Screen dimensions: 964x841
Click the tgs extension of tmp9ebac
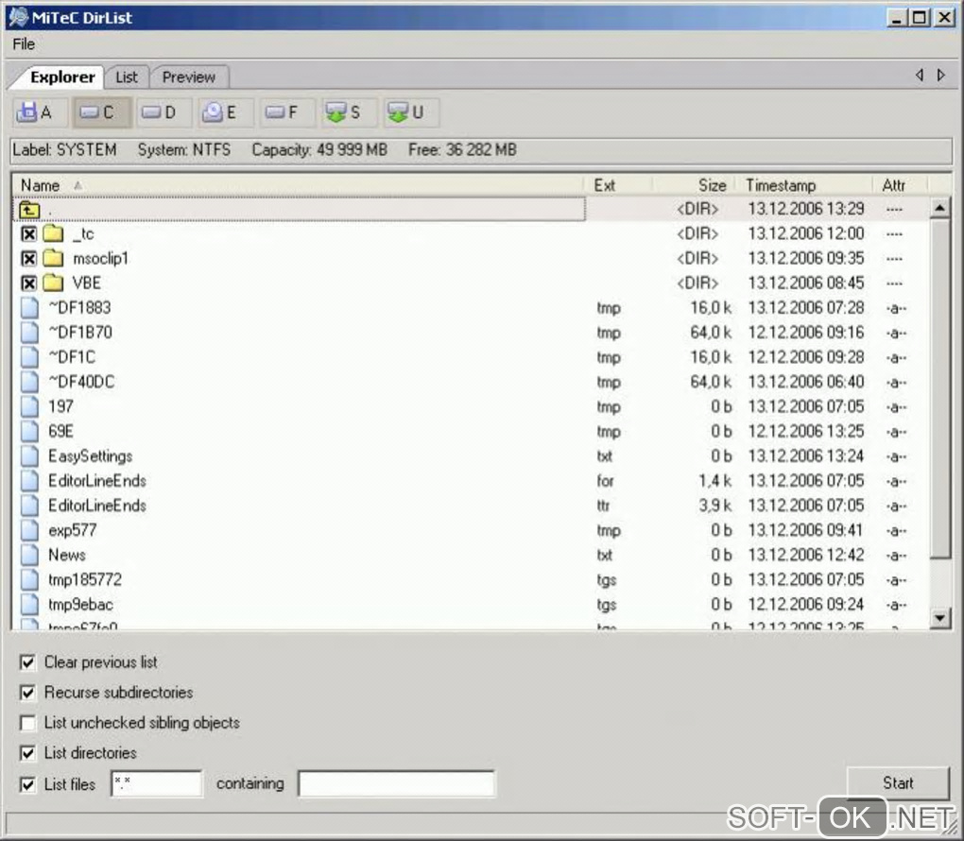(x=606, y=605)
